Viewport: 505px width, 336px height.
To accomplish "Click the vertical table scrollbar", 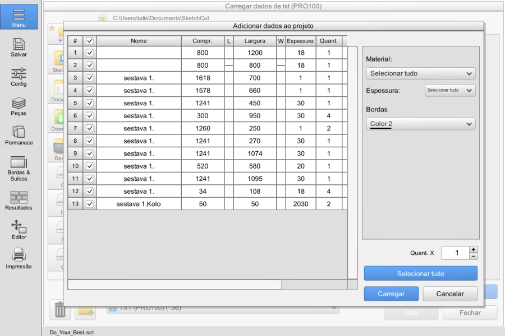I will 352,163.
